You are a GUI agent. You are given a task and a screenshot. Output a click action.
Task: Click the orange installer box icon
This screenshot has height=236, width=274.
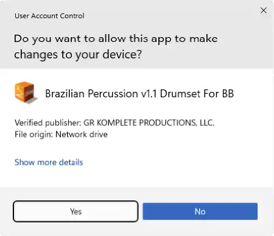pos(26,92)
